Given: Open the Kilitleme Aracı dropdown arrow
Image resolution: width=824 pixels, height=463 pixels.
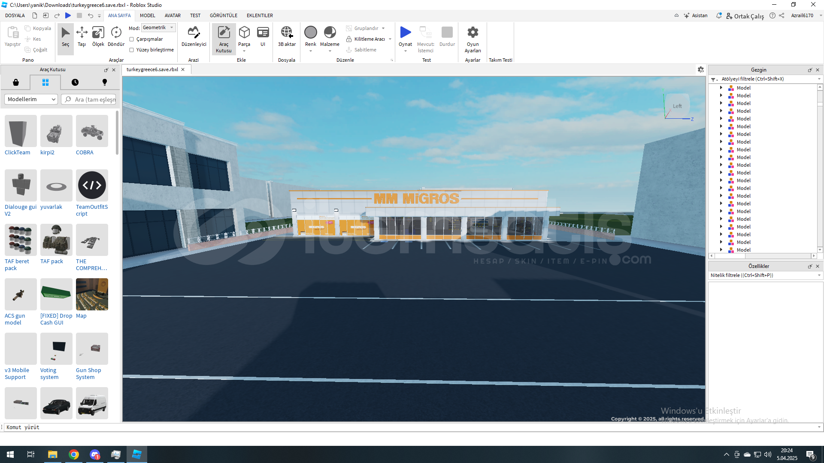Looking at the screenshot, I should [390, 39].
